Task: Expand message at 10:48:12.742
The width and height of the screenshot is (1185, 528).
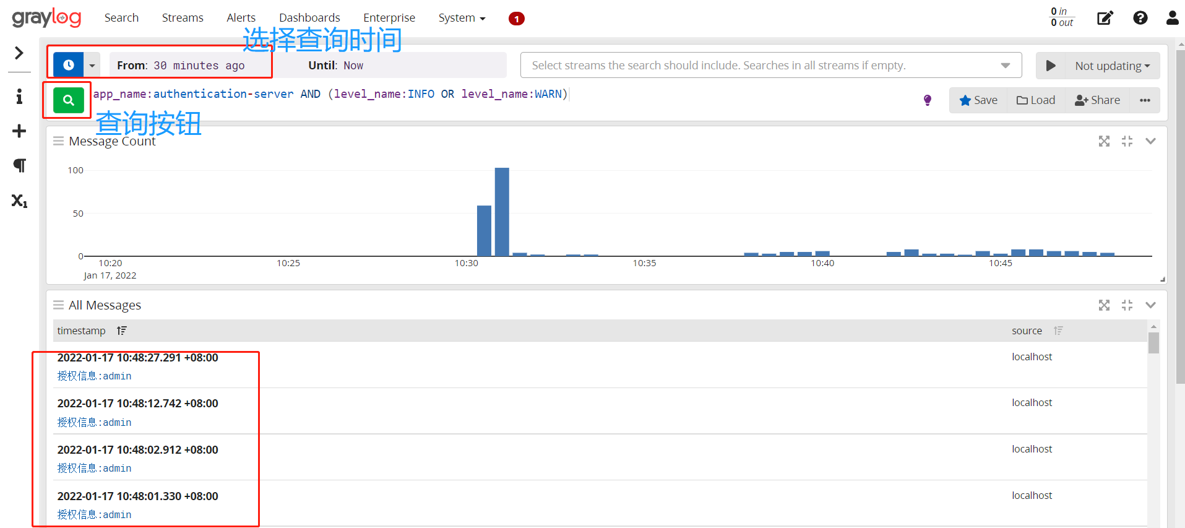Action: coord(138,404)
